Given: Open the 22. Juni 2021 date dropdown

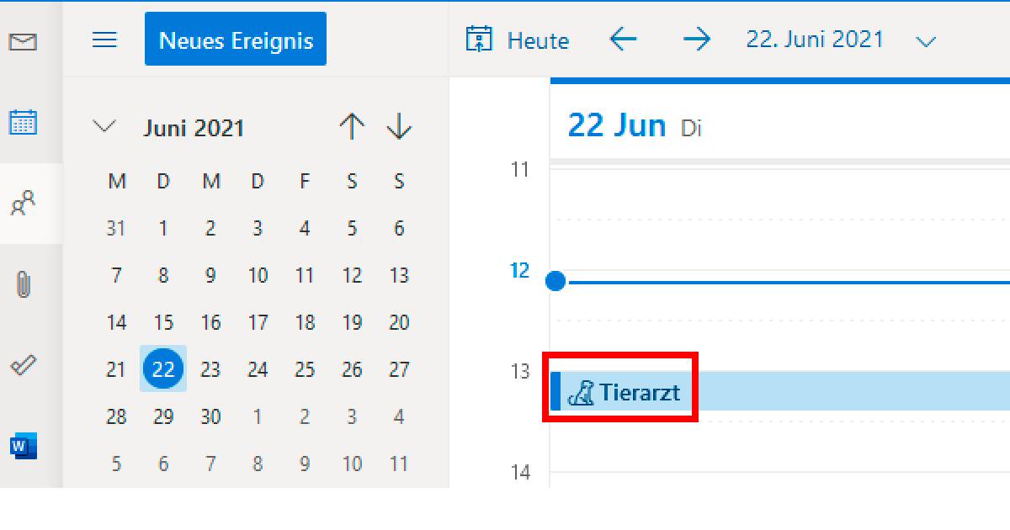Looking at the screenshot, I should (926, 40).
